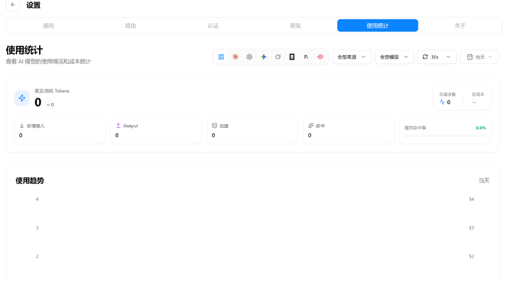Click the $4 axis label
Image resolution: width=511 pixels, height=286 pixels.
[472, 199]
